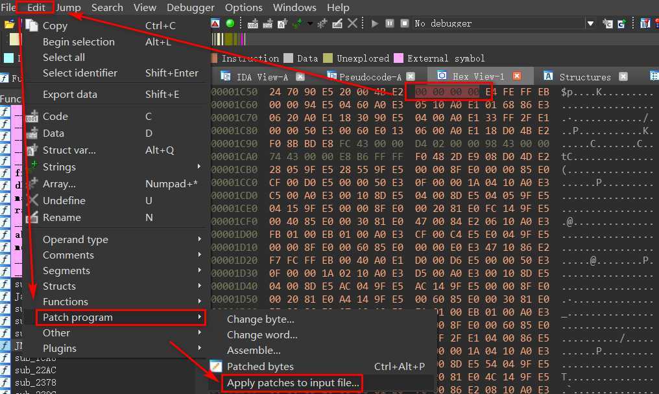Viewport: 659px width, 394px height.
Task: Select function sub_22AC in the list
Action: tap(35, 370)
